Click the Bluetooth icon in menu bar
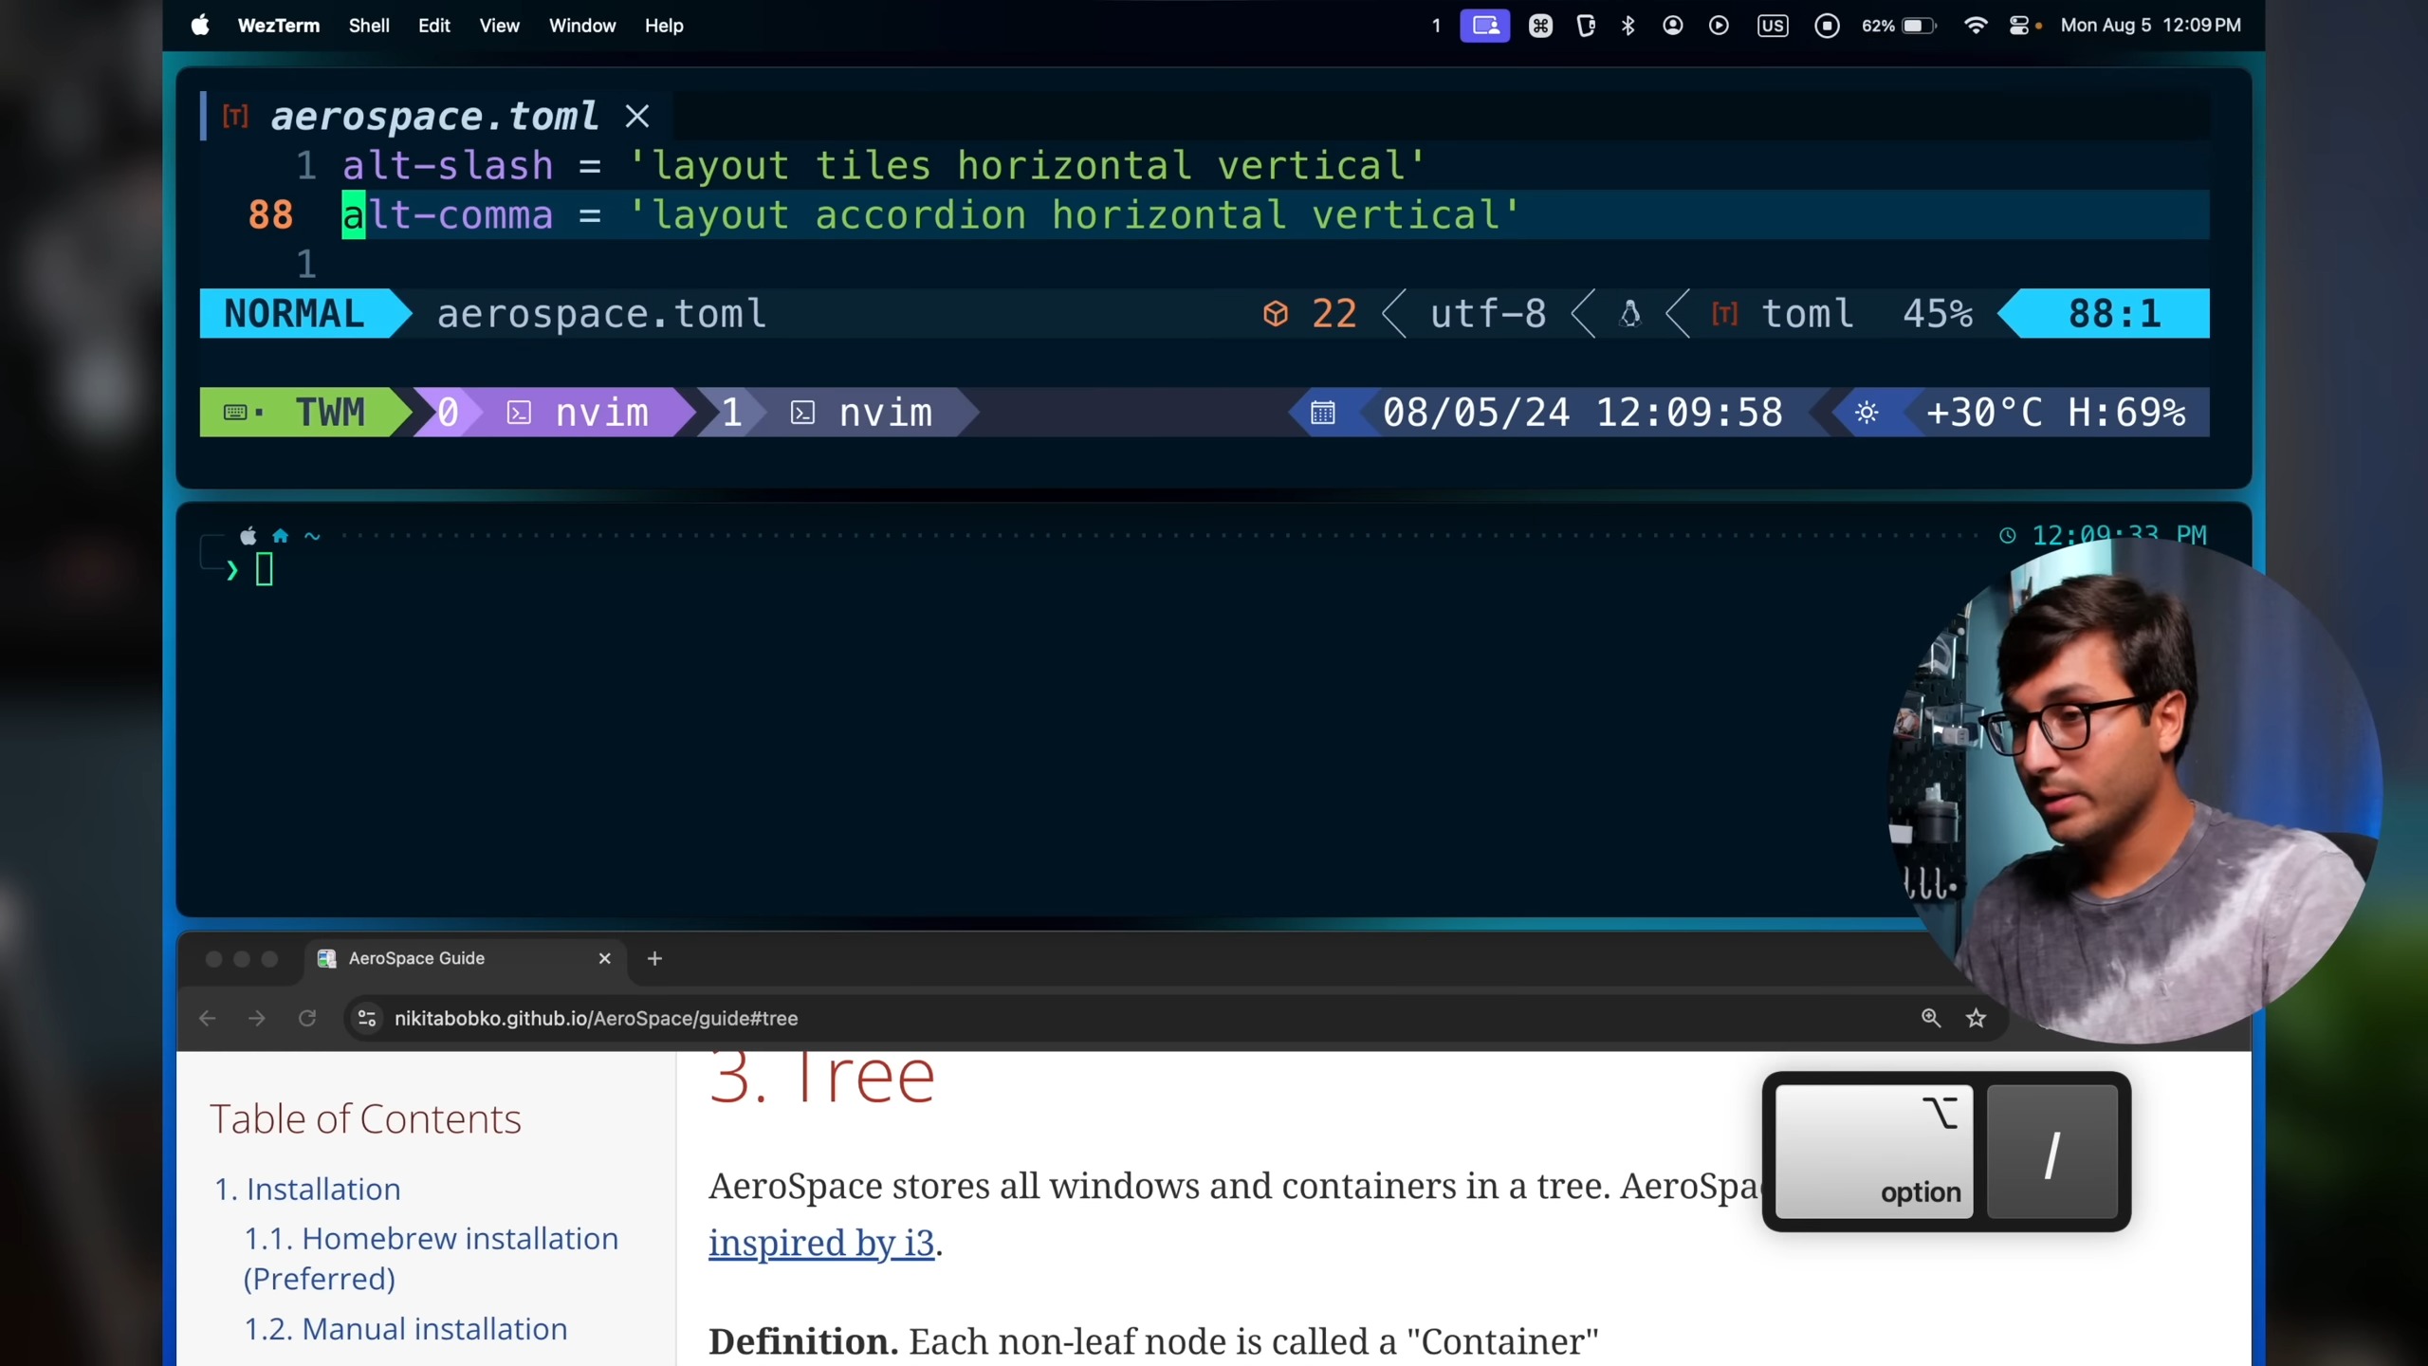This screenshot has width=2428, height=1366. pyautogui.click(x=1628, y=26)
